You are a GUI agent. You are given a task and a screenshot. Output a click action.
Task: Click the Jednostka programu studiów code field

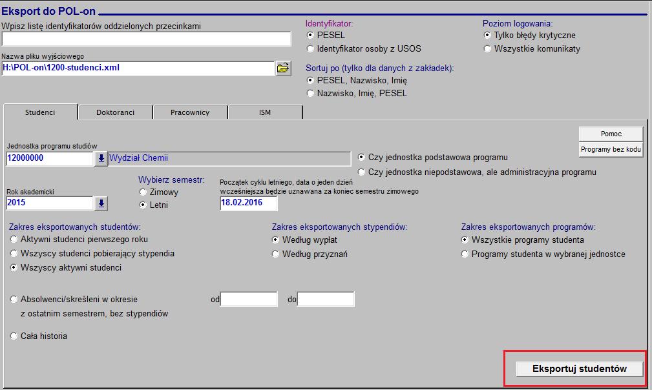pyautogui.click(x=50, y=158)
